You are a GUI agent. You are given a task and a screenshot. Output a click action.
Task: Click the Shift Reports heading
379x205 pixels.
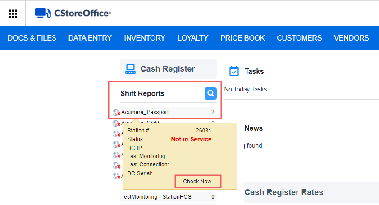click(142, 94)
